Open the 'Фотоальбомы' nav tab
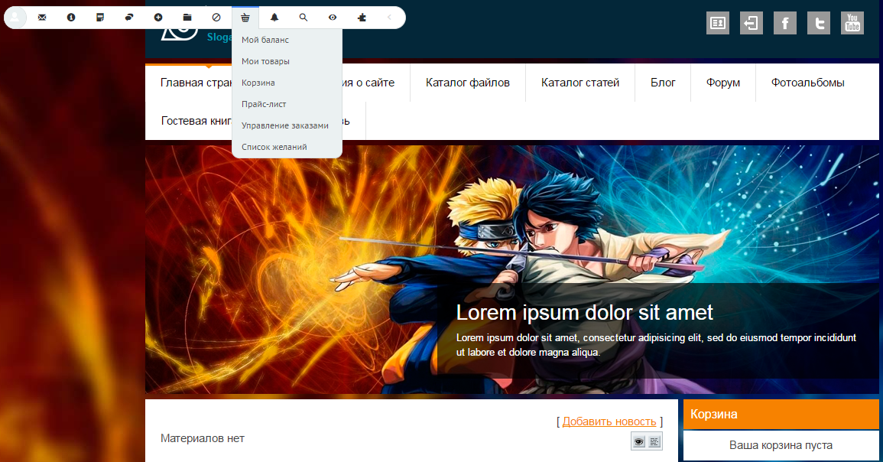The width and height of the screenshot is (883, 462). (807, 83)
